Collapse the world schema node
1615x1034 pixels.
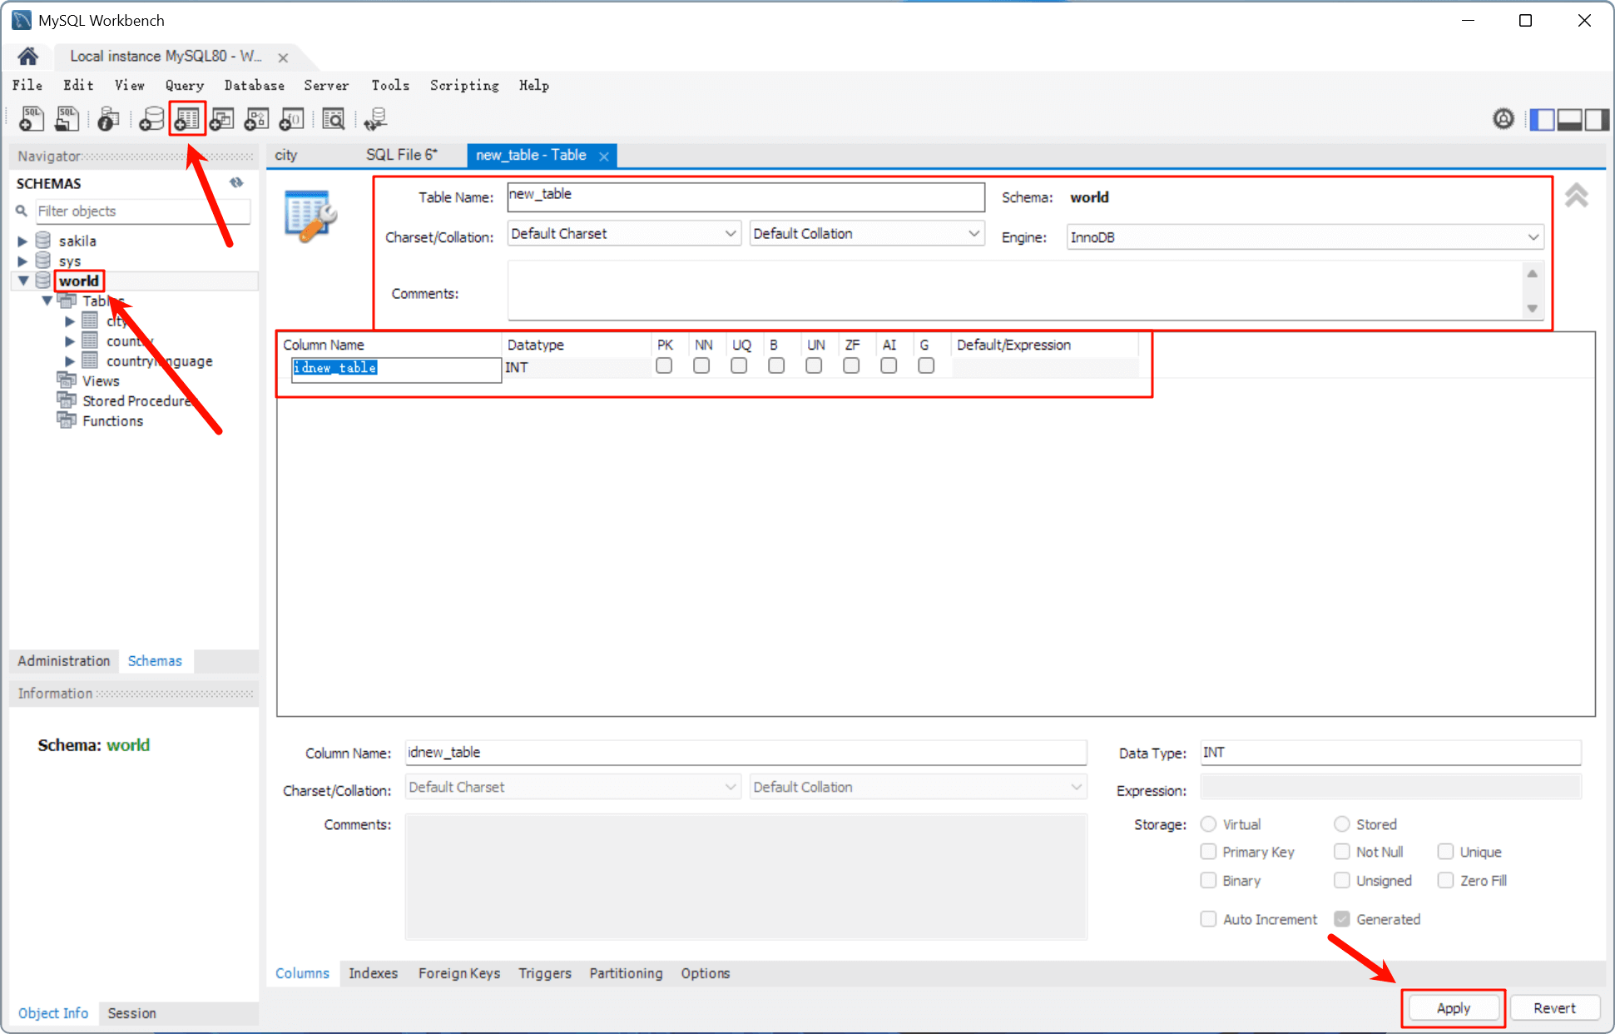click(22, 281)
